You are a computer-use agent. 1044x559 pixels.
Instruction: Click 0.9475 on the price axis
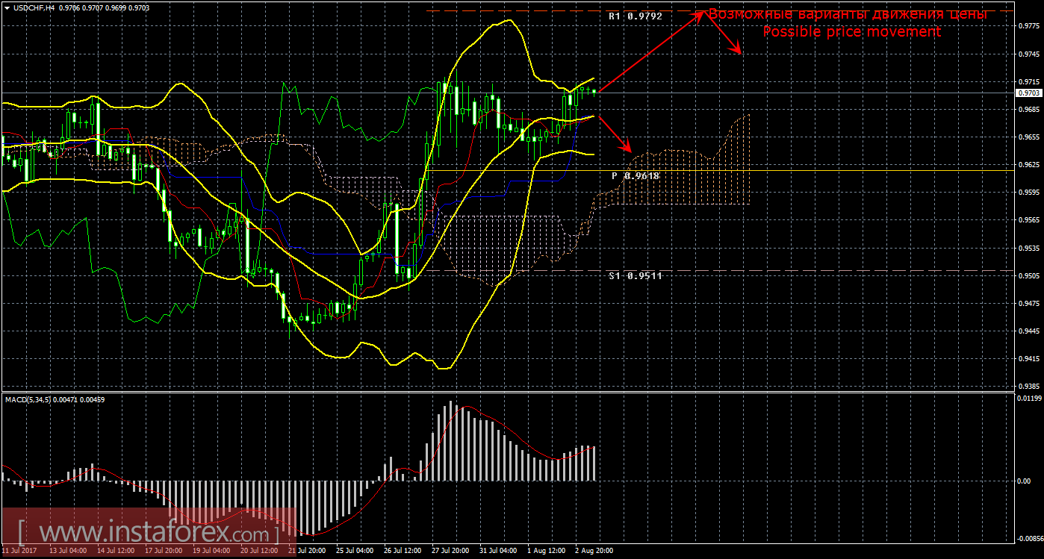pos(1029,303)
